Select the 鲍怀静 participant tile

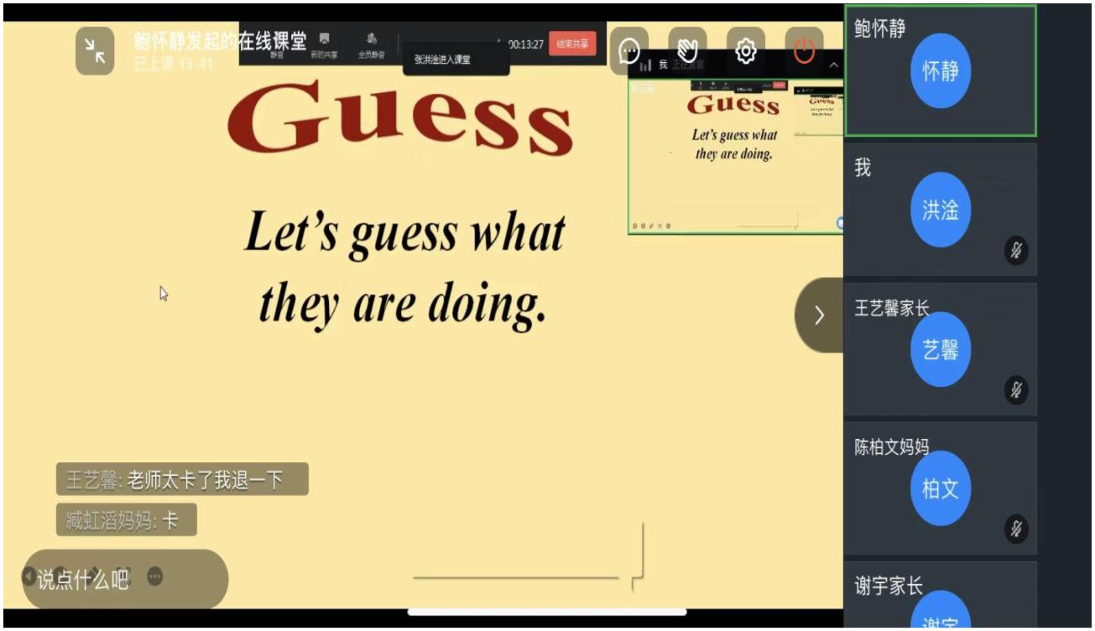pyautogui.click(x=940, y=71)
